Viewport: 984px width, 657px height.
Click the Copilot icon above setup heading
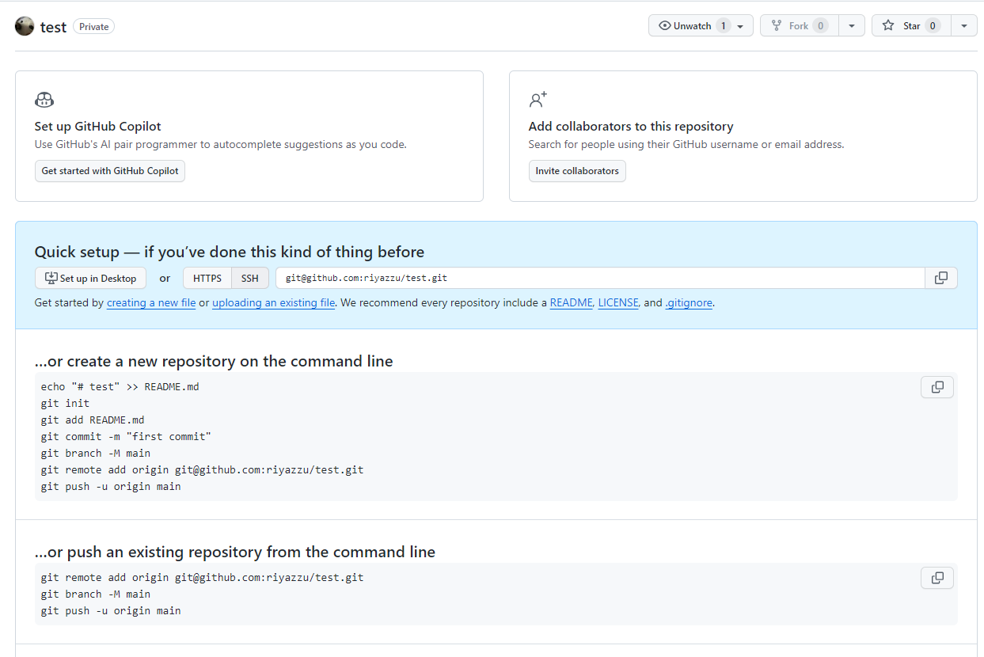44,99
